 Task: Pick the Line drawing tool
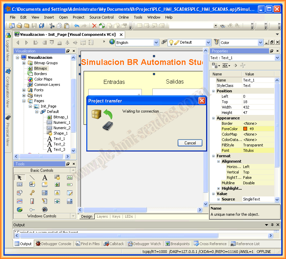(x=32, y=177)
